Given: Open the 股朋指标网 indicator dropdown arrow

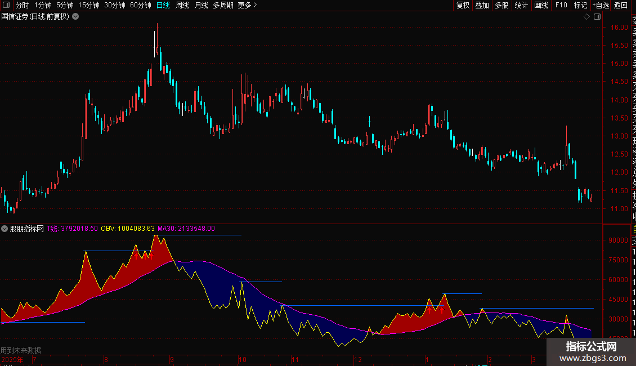Looking at the screenshot, I should coord(5,229).
